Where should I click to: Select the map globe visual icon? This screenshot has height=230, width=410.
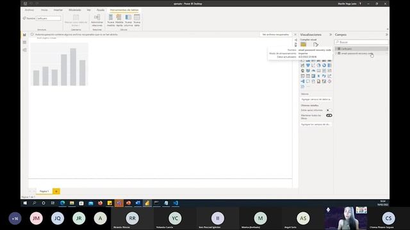coord(302,71)
